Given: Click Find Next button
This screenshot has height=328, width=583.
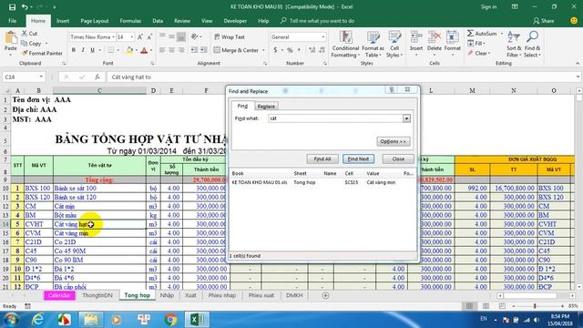Looking at the screenshot, I should click(358, 159).
